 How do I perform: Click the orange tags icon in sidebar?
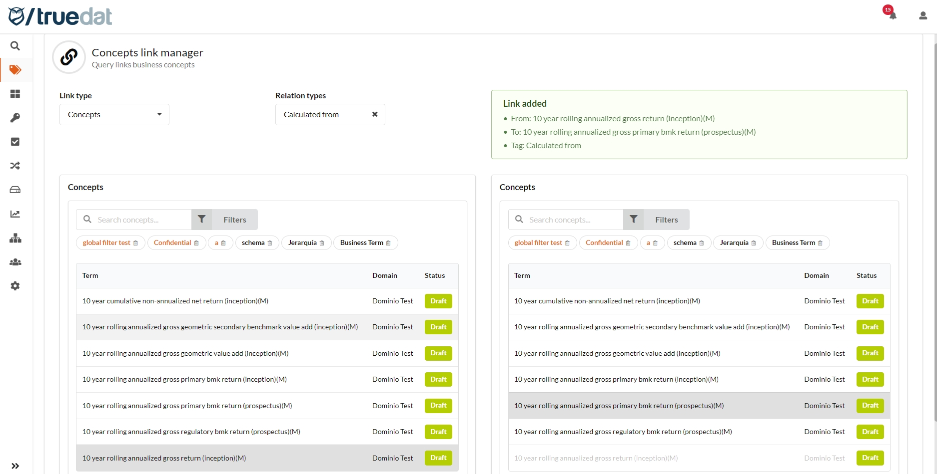coord(15,70)
